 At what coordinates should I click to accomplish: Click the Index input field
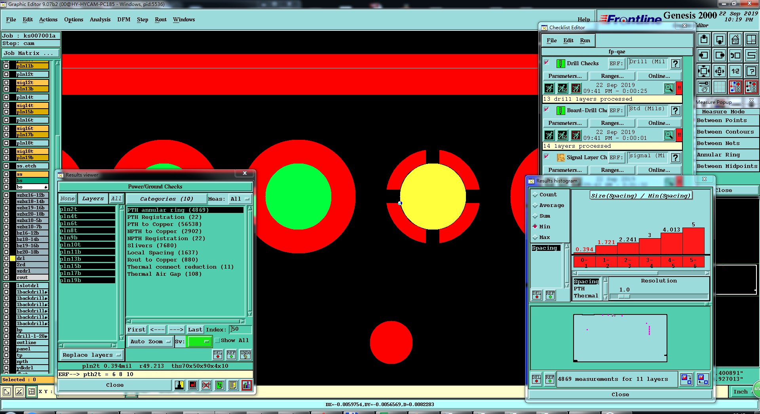point(240,329)
